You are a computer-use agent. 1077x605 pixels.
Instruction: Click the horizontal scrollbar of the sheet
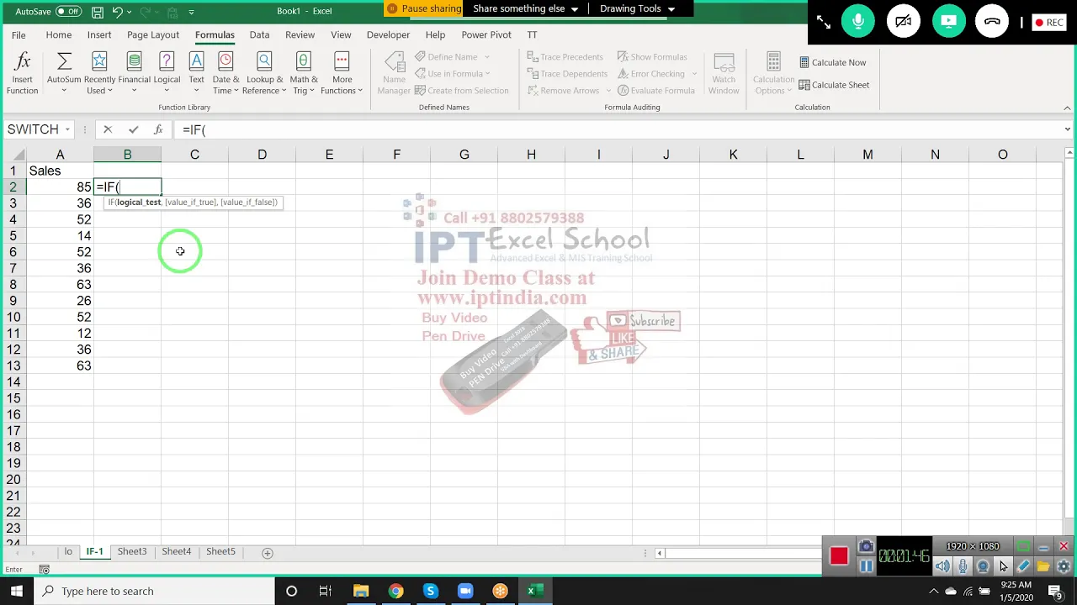740,553
